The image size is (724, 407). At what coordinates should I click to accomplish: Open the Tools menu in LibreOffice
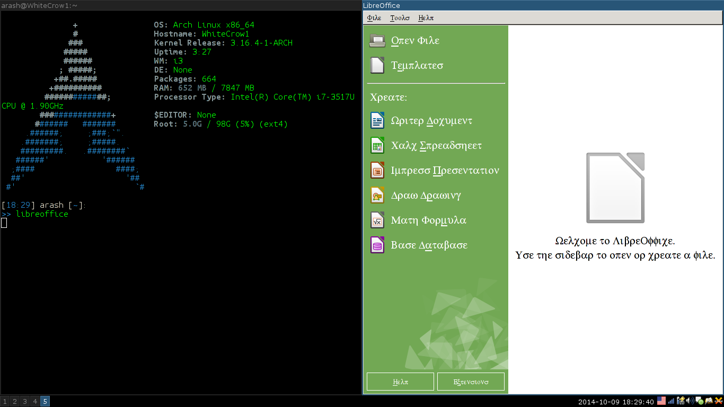click(400, 17)
